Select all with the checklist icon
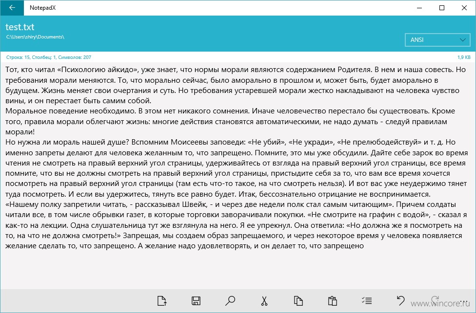 367,300
